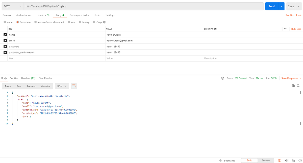This screenshot has height=163, width=303.
Task: Click the globe network info icon
Action: pyautogui.click(x=222, y=78)
